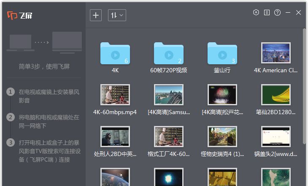Open the 4K folder
Viewport: 308px width, 186px height.
[x=115, y=53]
